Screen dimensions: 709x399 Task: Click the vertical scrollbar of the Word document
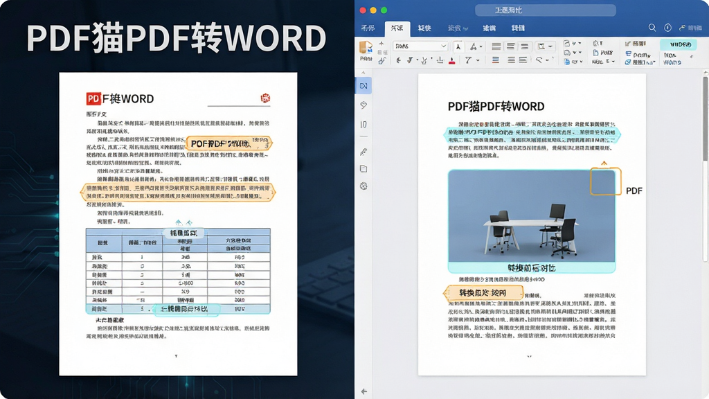click(706, 118)
